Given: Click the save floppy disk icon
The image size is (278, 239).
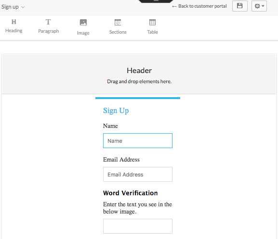Looking at the screenshot, I should pyautogui.click(x=240, y=6).
